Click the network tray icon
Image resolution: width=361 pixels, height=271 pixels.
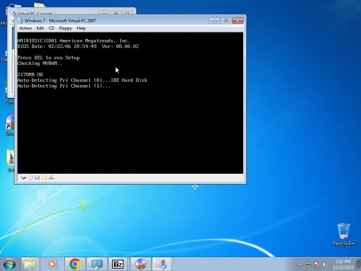pyautogui.click(x=308, y=264)
